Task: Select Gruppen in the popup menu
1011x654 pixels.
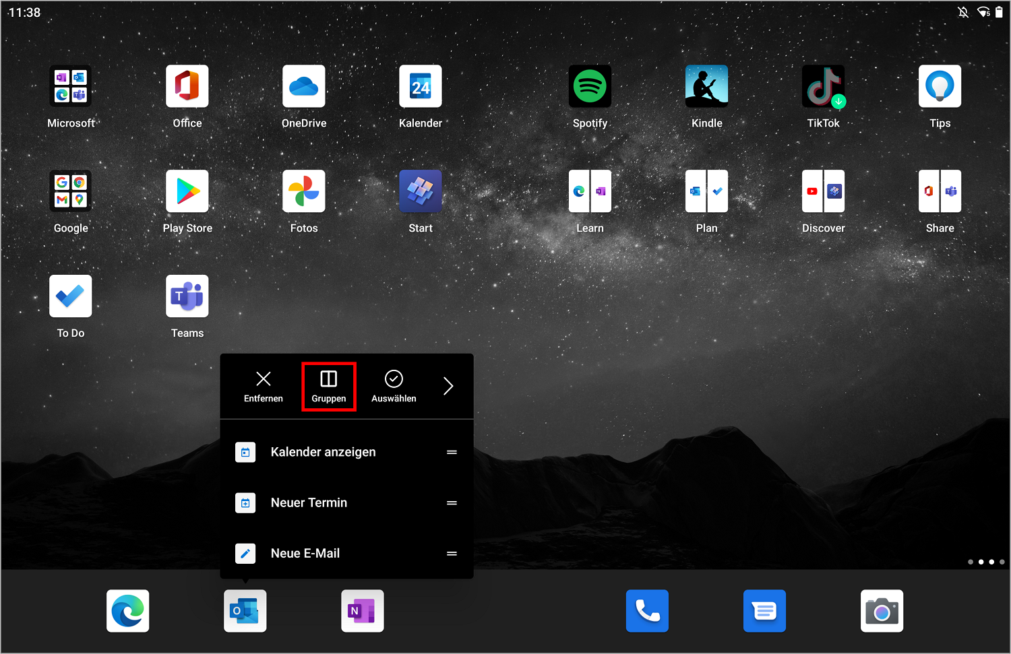Action: pos(329,387)
